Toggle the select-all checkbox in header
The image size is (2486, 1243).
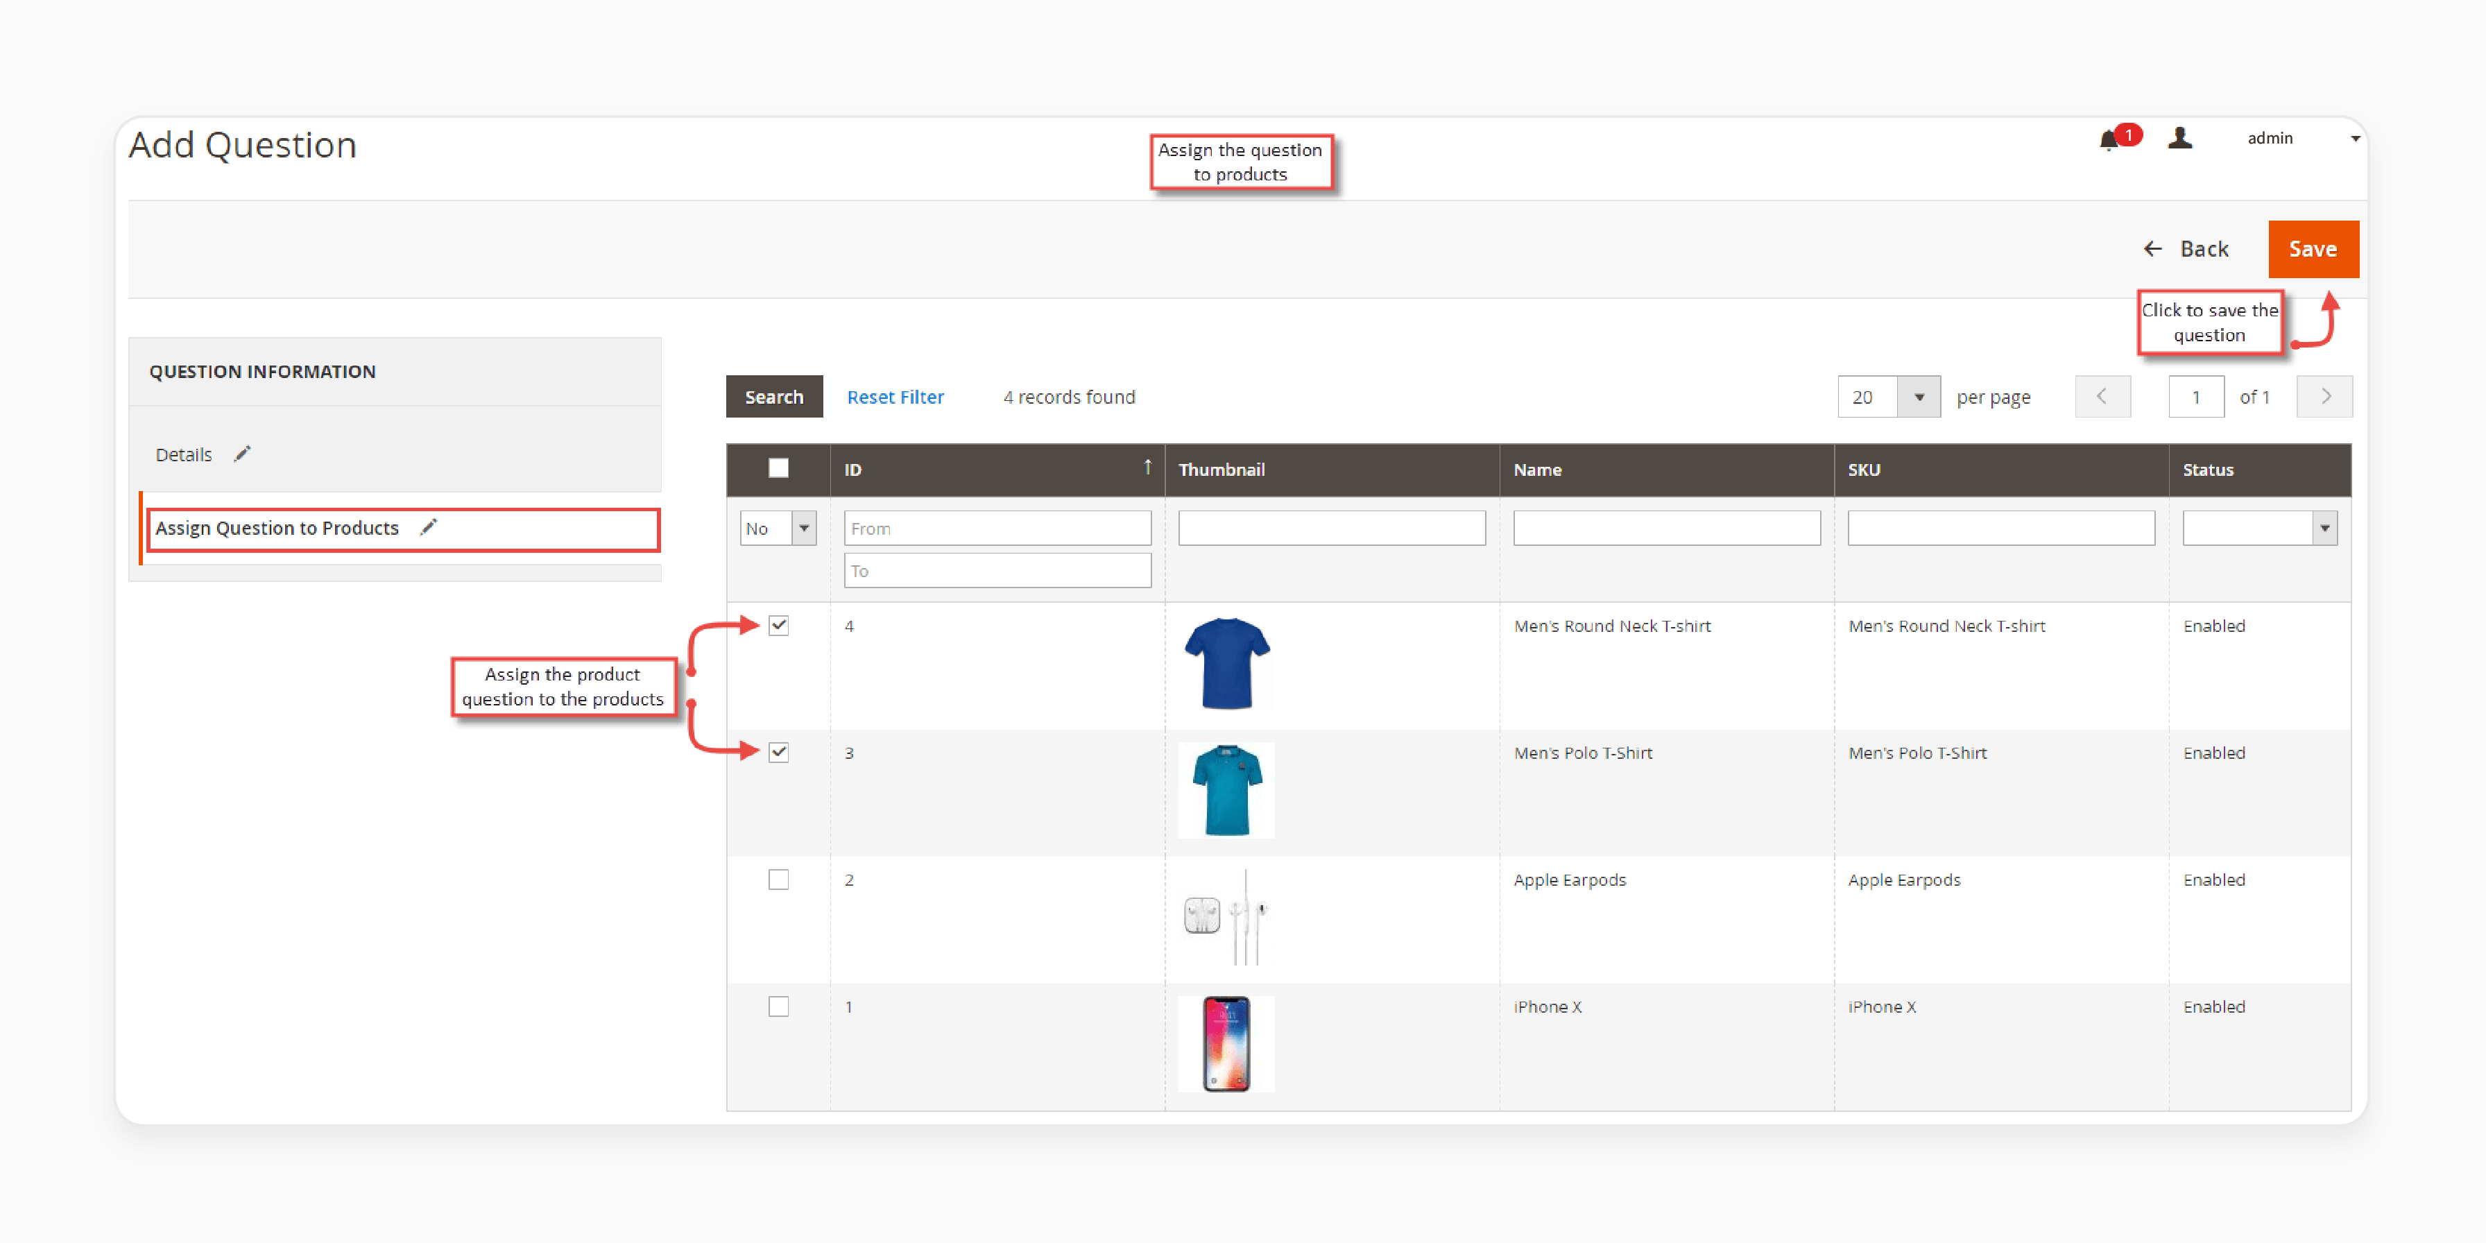coord(778,468)
